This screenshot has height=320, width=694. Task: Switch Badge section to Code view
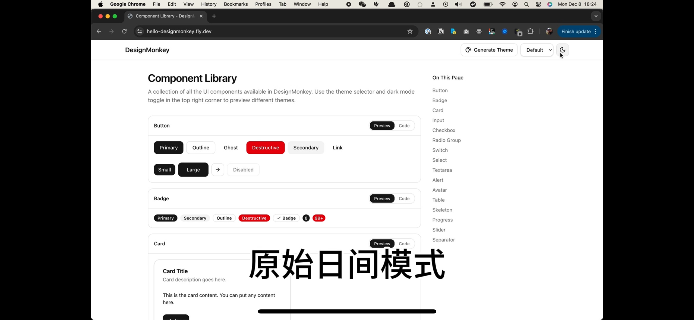coord(404,199)
